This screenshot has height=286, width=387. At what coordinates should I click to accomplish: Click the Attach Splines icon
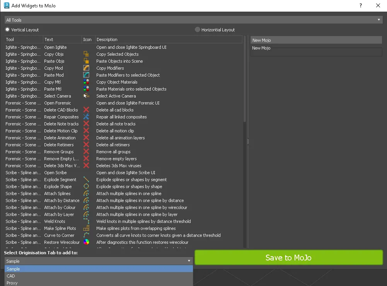[x=86, y=194]
